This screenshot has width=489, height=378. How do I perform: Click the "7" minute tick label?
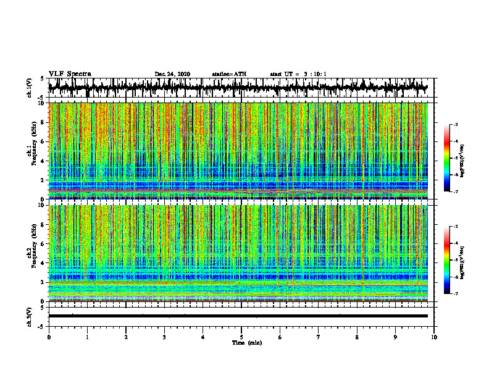pyautogui.click(x=319, y=337)
